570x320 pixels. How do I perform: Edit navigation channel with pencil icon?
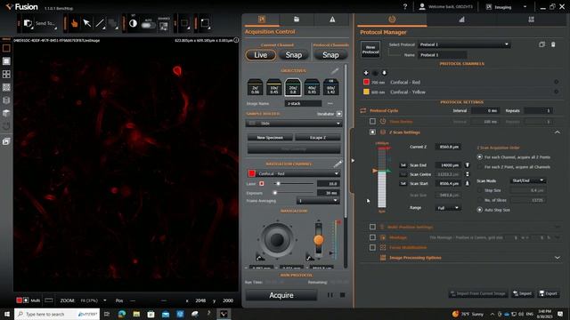coord(338,164)
